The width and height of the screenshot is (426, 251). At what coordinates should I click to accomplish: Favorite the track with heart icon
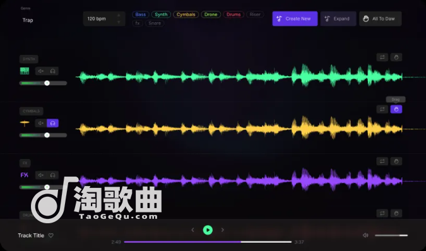click(51, 235)
